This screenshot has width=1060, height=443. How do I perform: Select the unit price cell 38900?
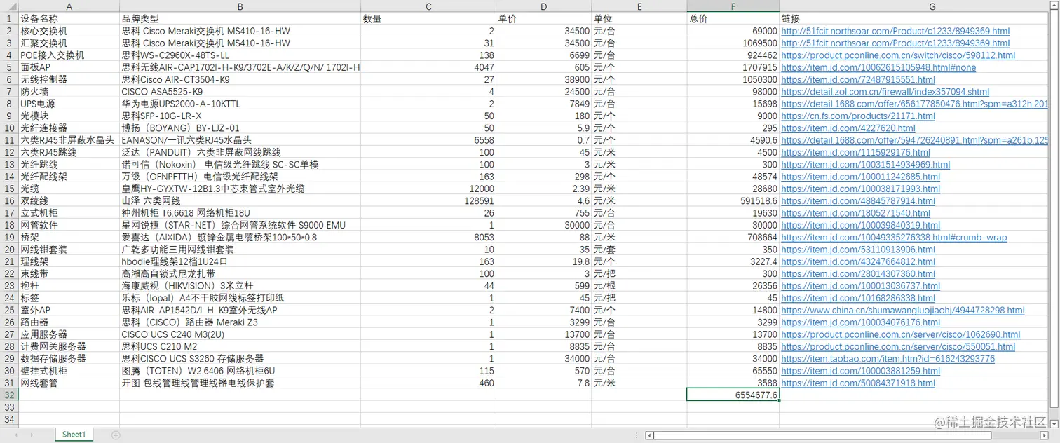[x=543, y=79]
